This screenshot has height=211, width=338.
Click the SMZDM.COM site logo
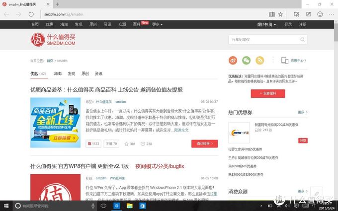pos(53,40)
